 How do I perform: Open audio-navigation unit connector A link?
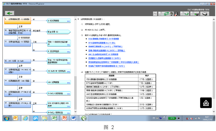(x=107, y=51)
